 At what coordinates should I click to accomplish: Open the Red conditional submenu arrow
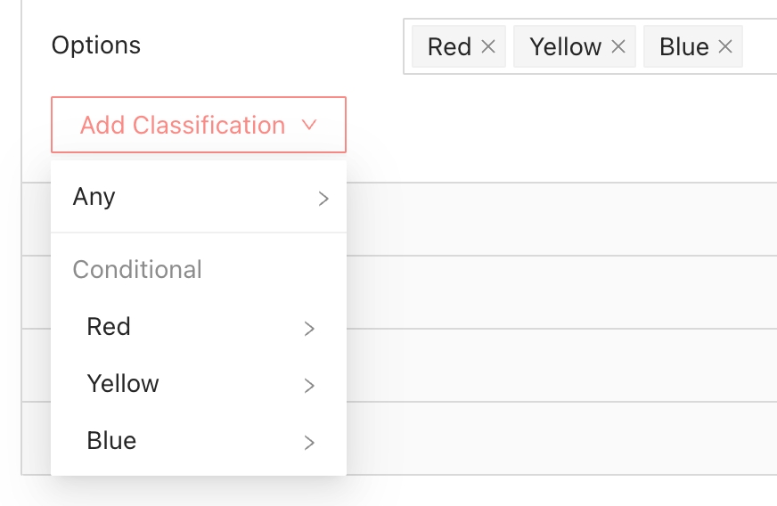[309, 329]
